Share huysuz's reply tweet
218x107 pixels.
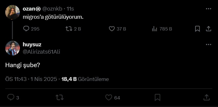point(207,97)
